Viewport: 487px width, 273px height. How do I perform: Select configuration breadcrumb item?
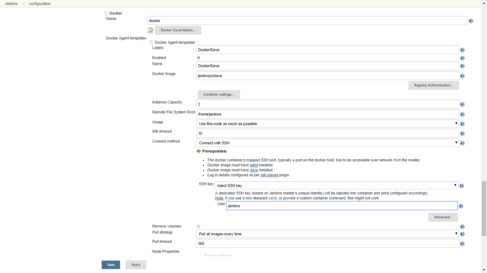[x=40, y=4]
